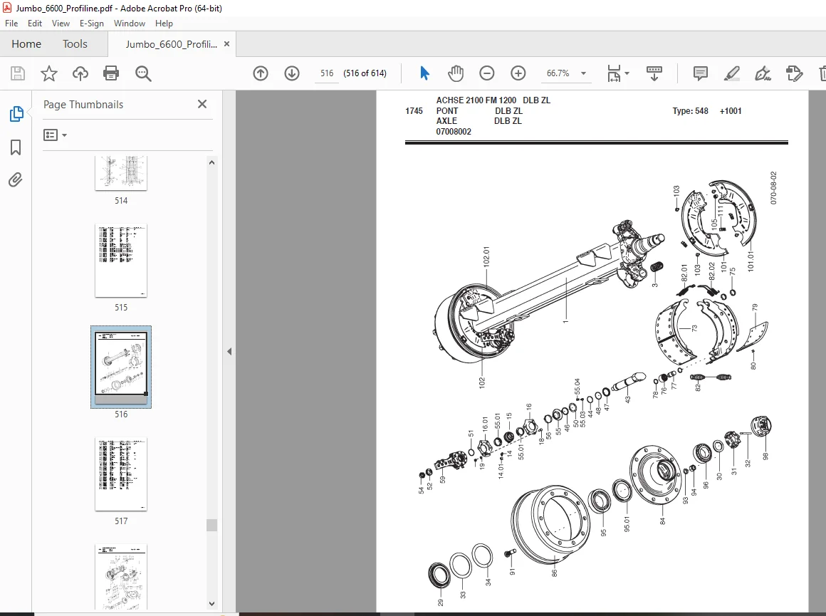Collapse the navigation pane arrow

[229, 352]
